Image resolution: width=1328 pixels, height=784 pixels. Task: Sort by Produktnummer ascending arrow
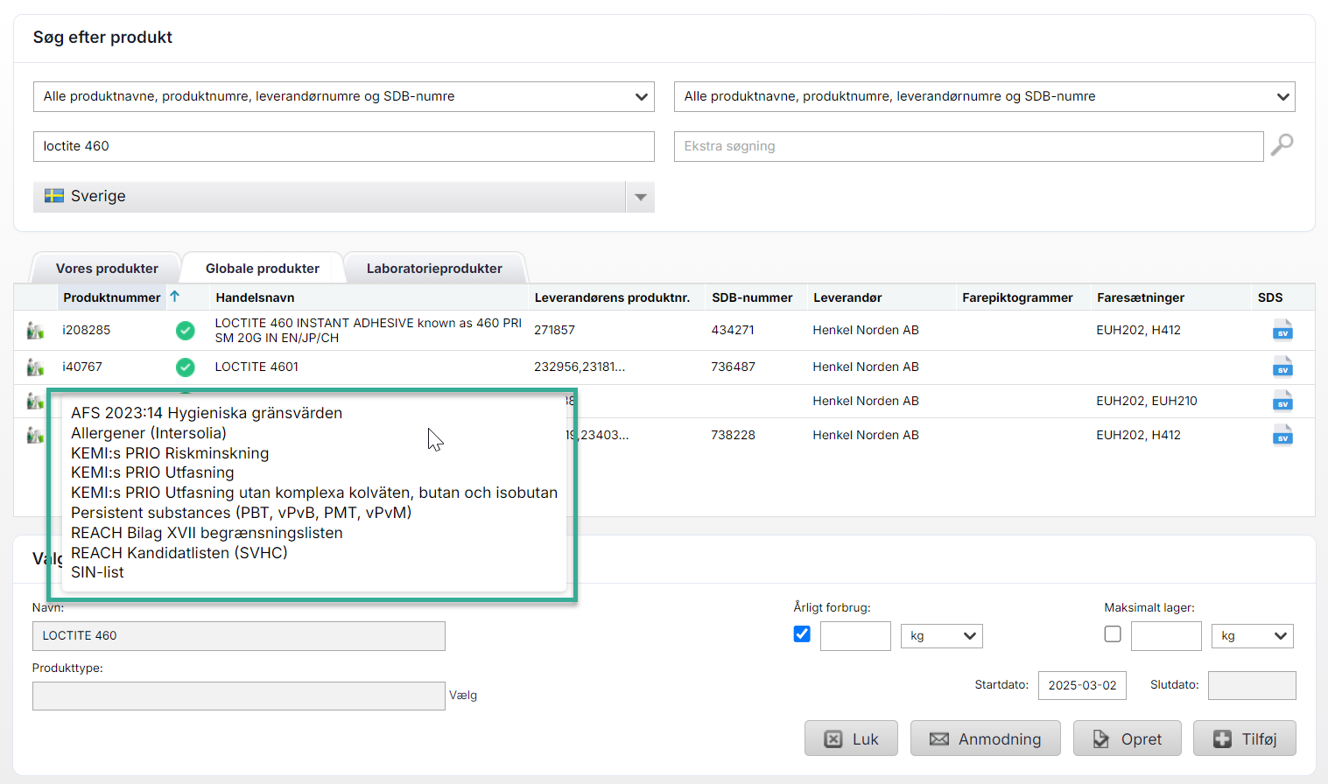point(175,297)
